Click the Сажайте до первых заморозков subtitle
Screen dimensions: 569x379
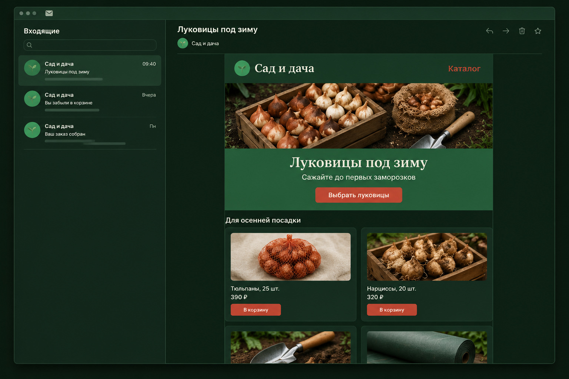pos(359,177)
